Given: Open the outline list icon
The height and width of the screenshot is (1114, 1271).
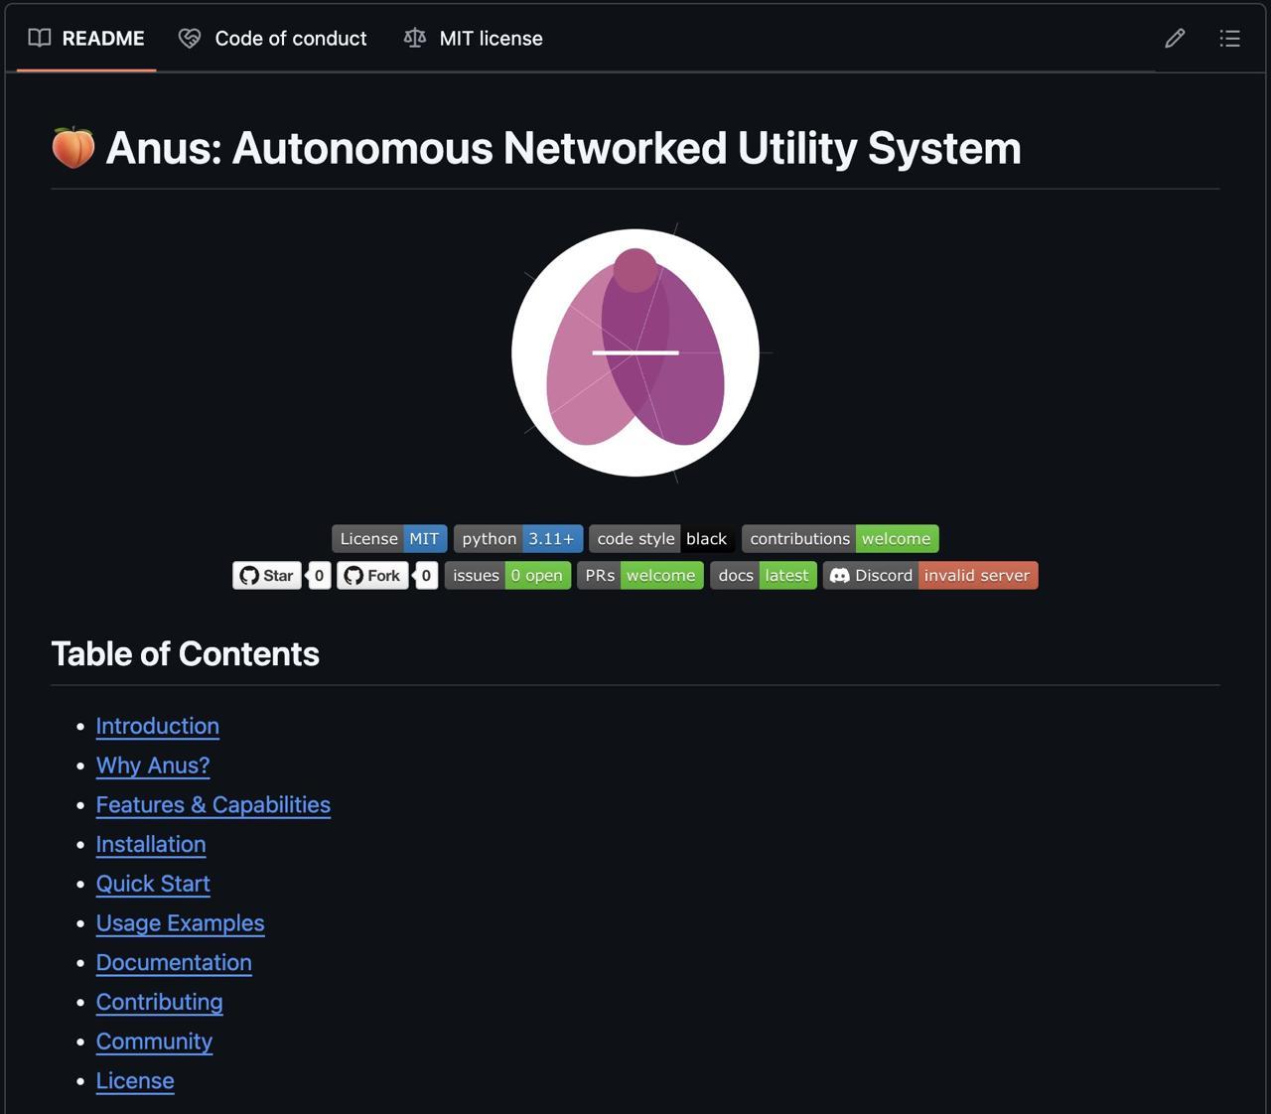Looking at the screenshot, I should point(1229,39).
